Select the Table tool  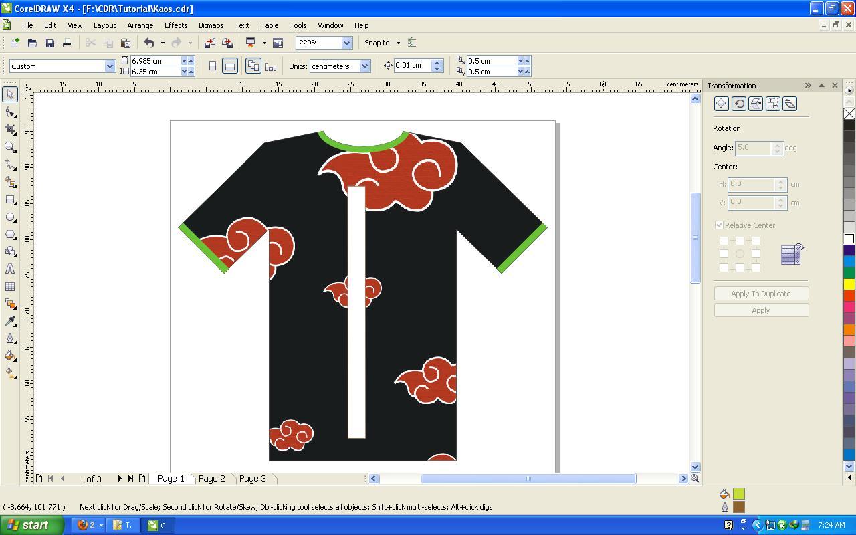pyautogui.click(x=10, y=286)
